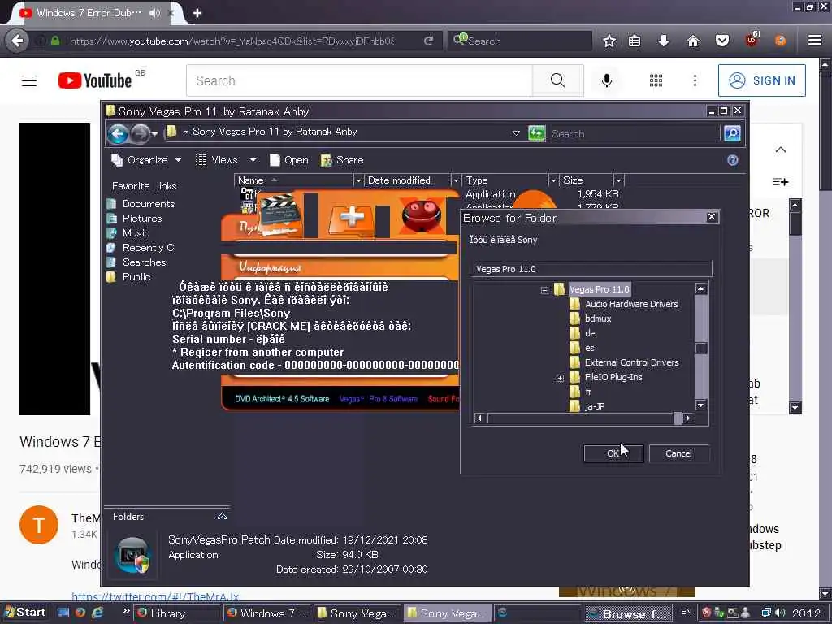Open the Views dropdown menu
The image size is (832, 624).
(226, 160)
